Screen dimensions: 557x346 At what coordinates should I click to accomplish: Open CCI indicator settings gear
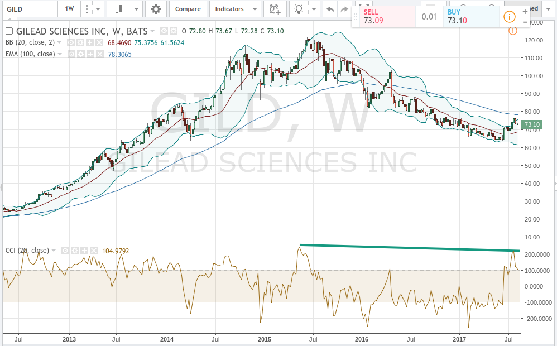(x=75, y=251)
